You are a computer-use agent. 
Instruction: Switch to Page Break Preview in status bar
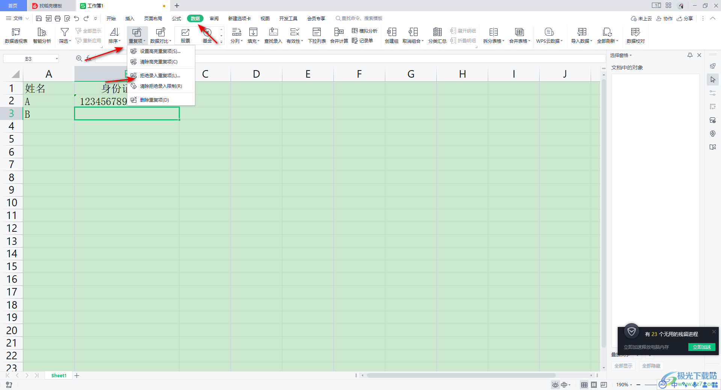coord(604,385)
